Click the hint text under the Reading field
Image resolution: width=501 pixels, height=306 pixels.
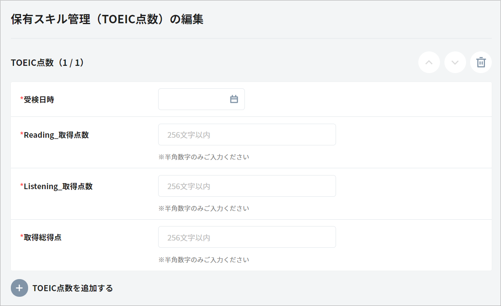[204, 157]
